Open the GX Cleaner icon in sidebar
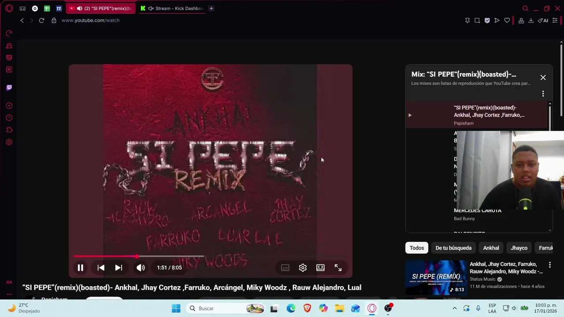Image resolution: width=564 pixels, height=317 pixels. [x=9, y=46]
